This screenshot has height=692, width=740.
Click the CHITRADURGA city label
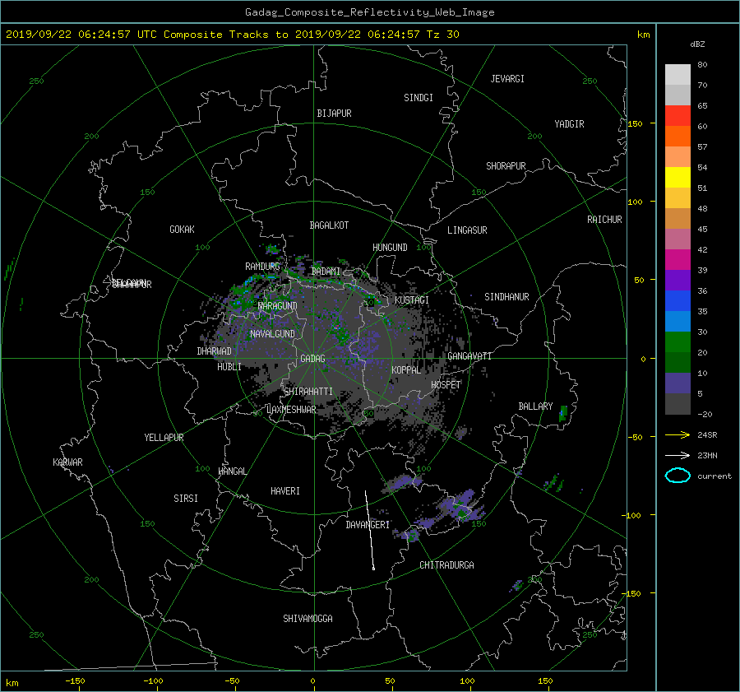447,565
